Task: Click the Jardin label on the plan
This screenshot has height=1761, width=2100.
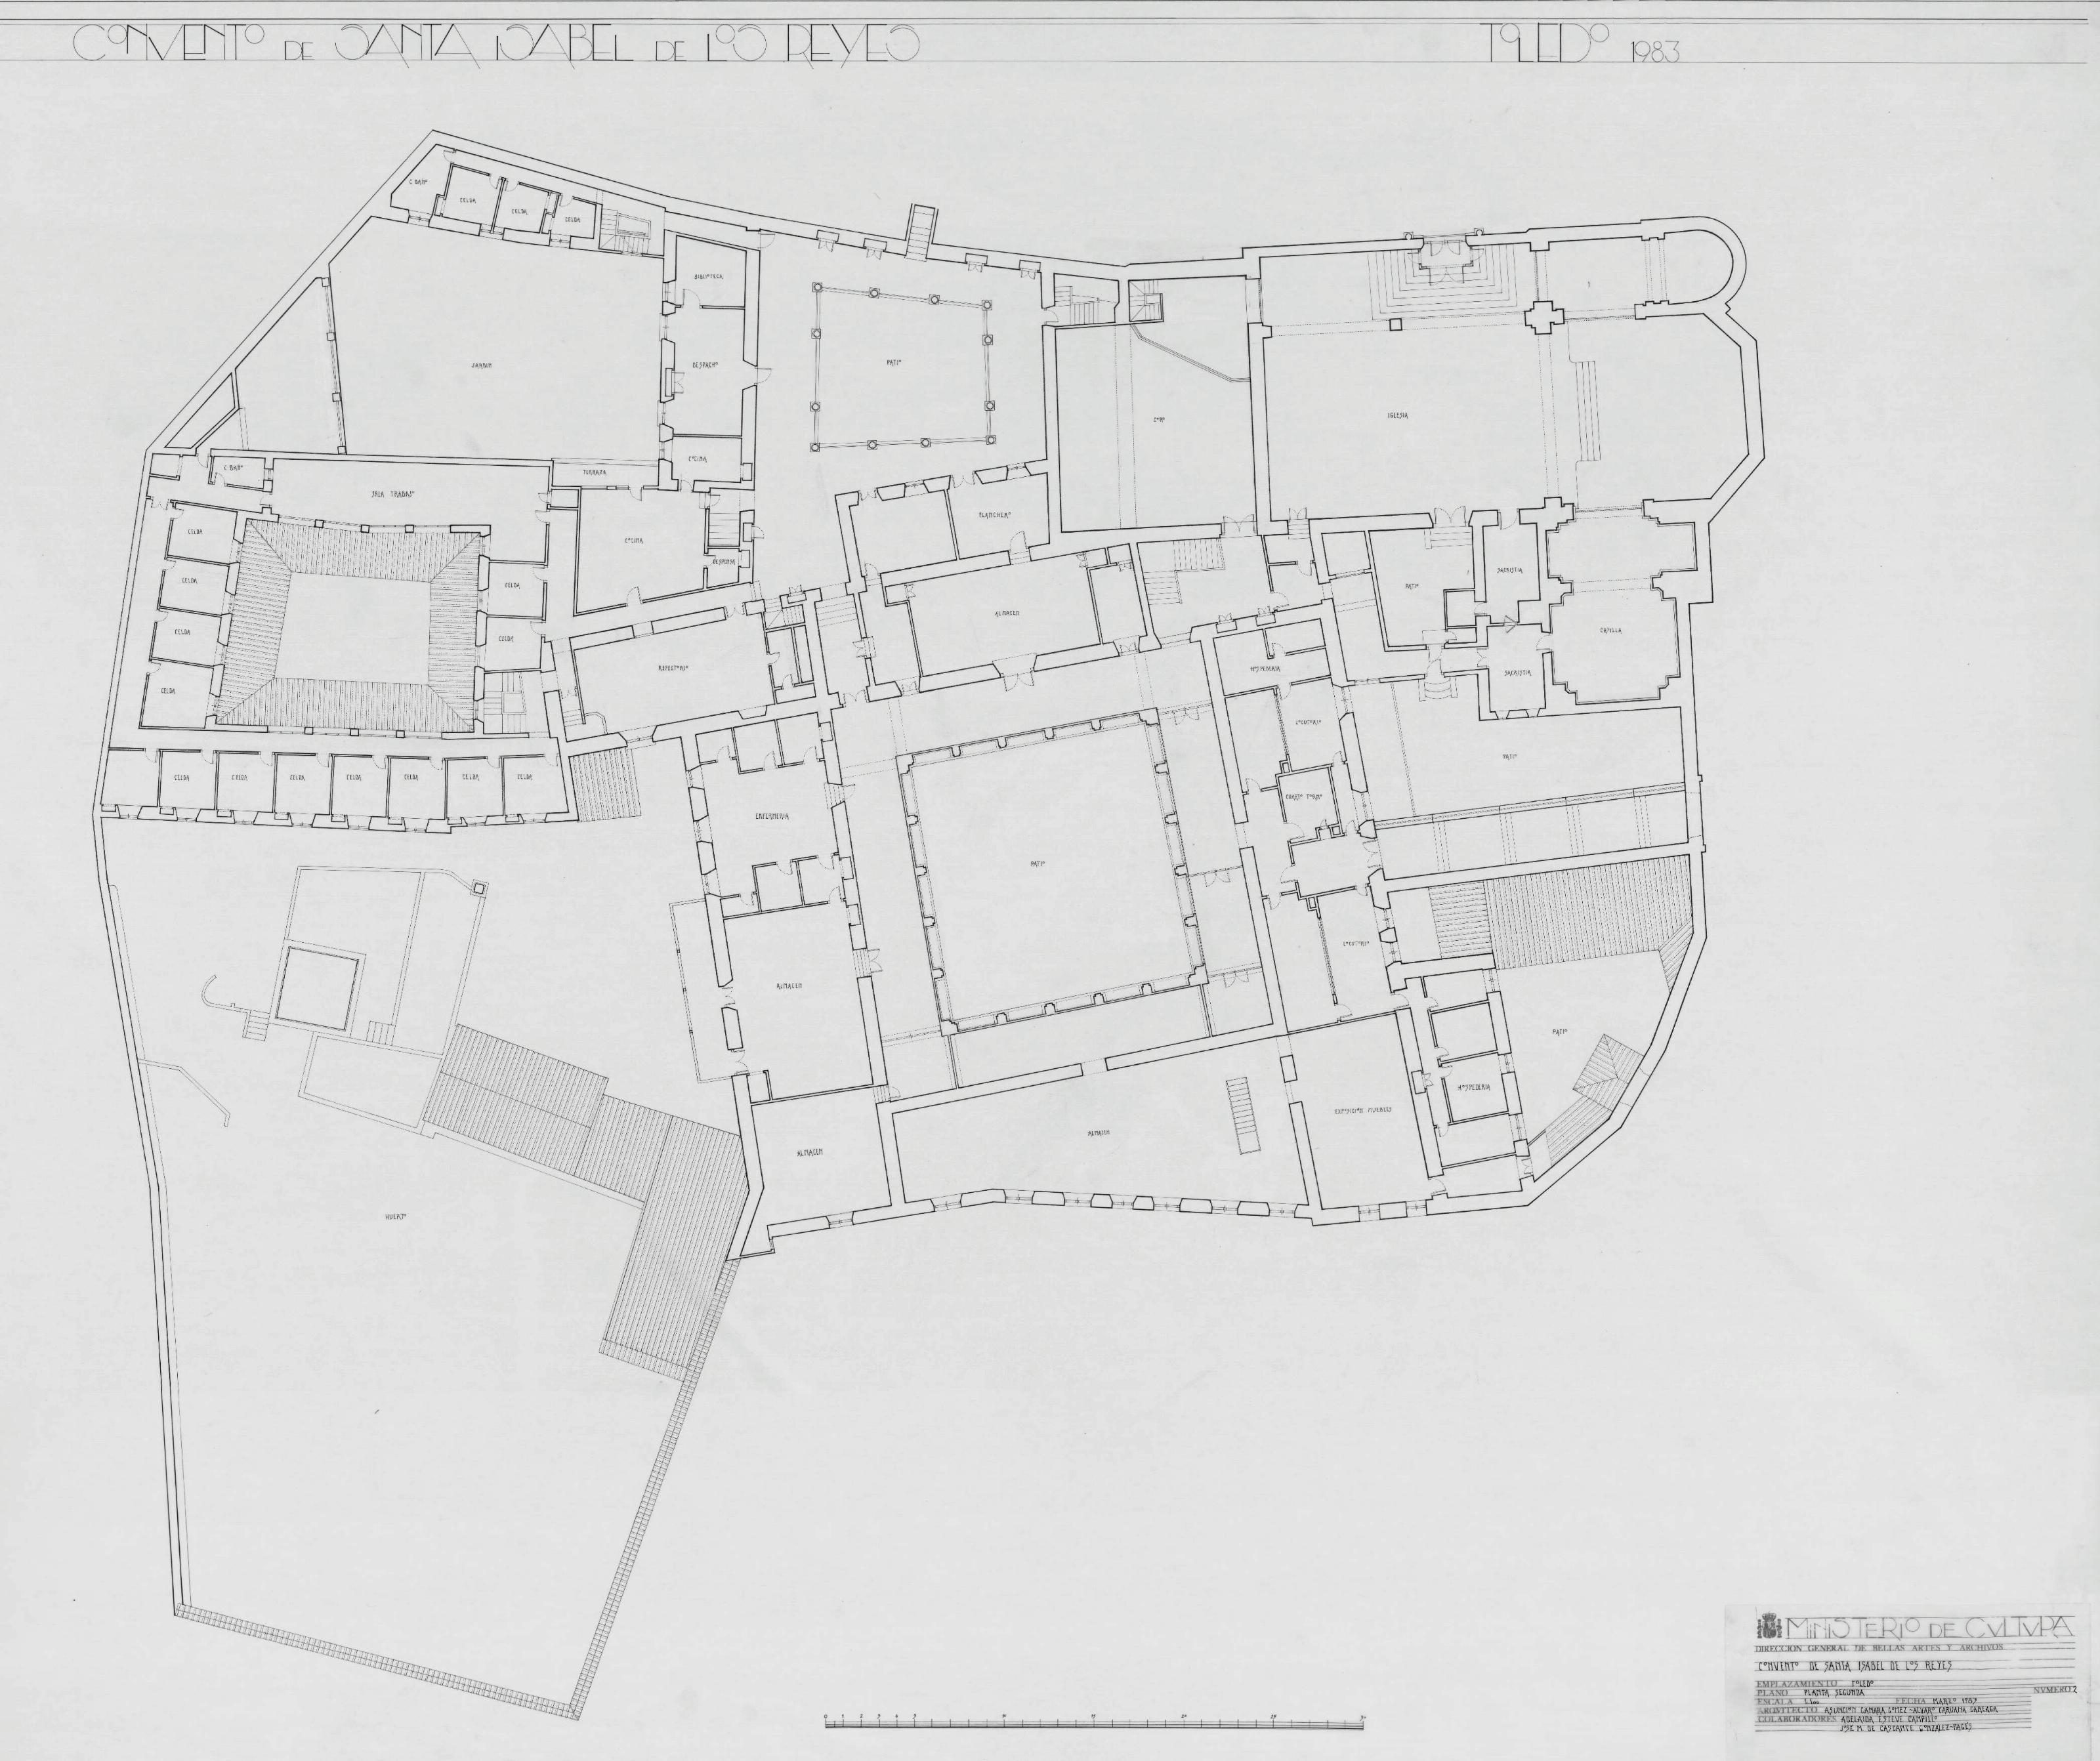Action: pos(482,366)
